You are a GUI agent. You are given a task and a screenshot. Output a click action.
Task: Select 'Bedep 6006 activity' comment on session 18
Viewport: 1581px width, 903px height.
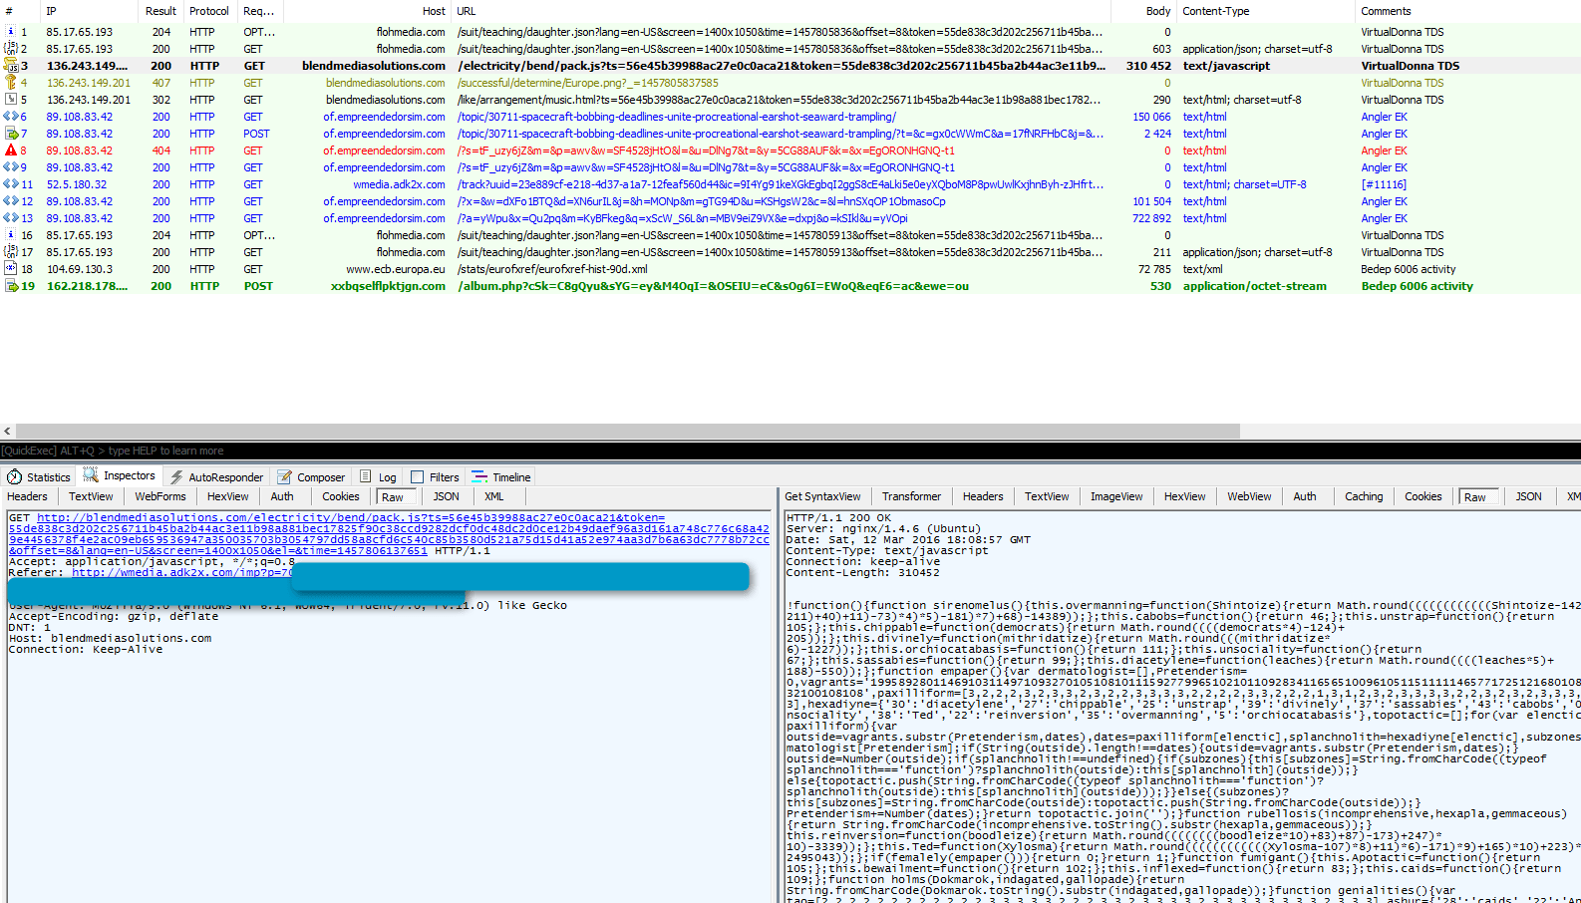click(x=1408, y=269)
